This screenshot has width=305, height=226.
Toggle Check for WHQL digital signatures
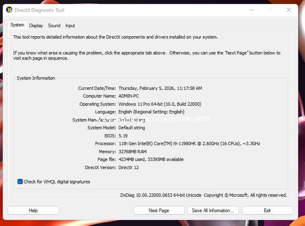point(20,182)
